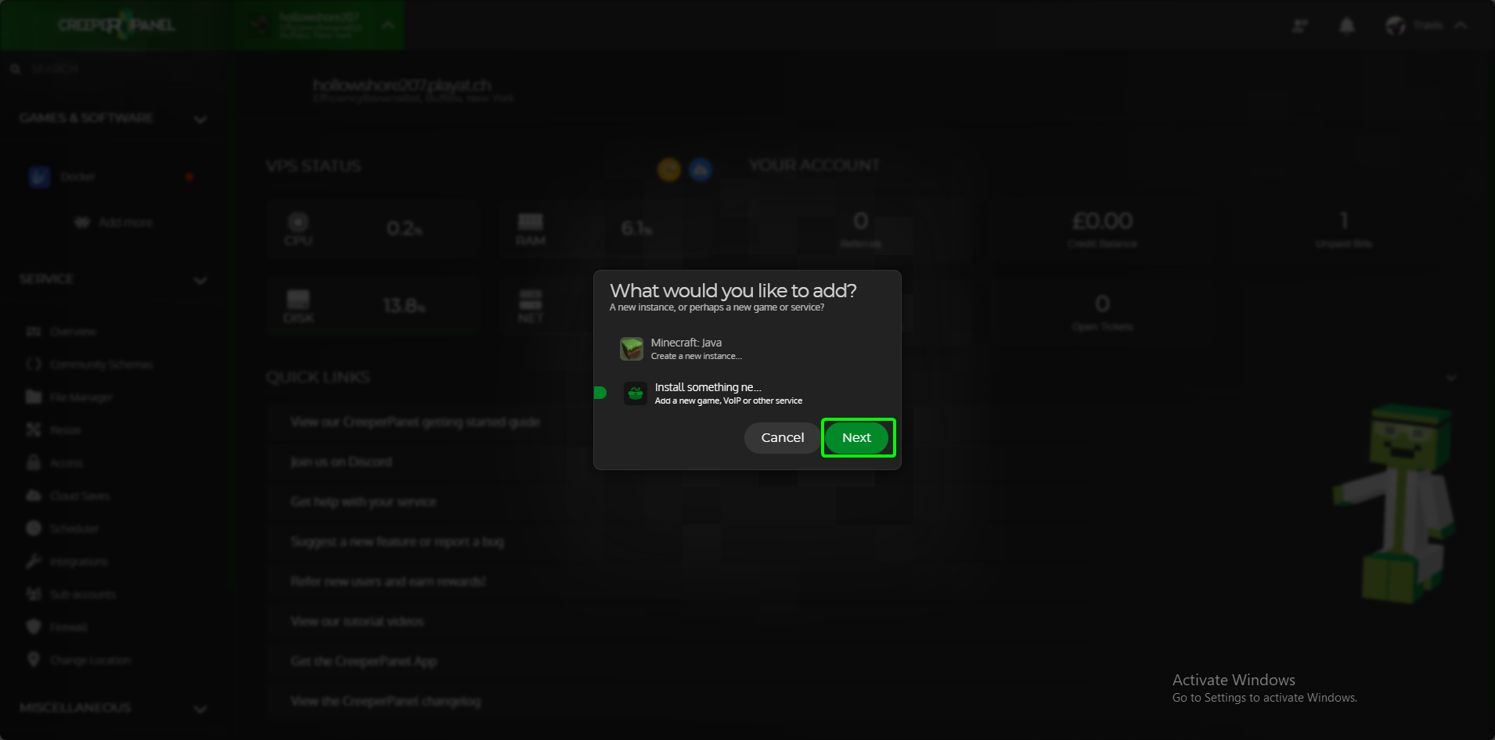Click the Referrals count tile
The height and width of the screenshot is (740, 1495).
861,228
